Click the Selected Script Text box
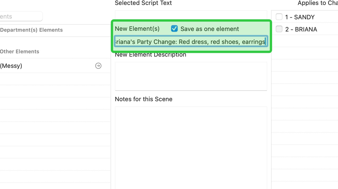Image resolution: width=338 pixels, height=189 pixels. [191, 15]
